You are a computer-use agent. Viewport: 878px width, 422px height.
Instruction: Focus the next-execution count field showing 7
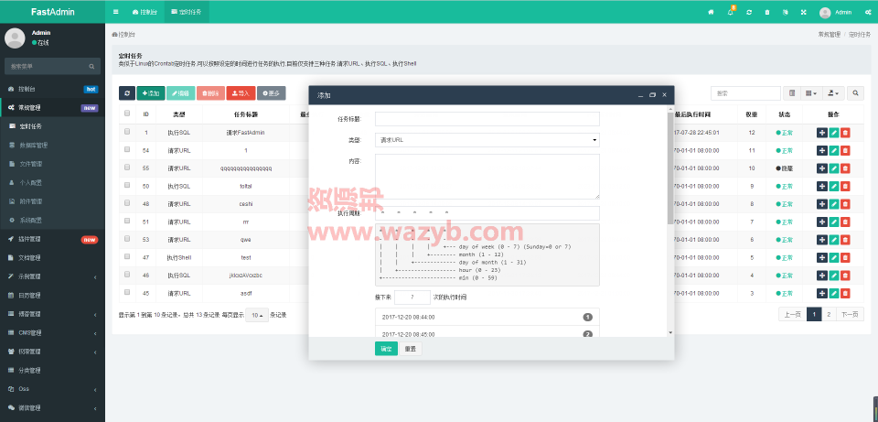coord(412,297)
